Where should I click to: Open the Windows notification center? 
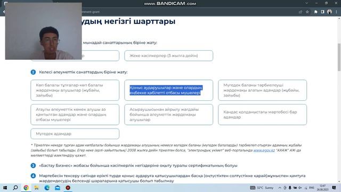pos(334,188)
